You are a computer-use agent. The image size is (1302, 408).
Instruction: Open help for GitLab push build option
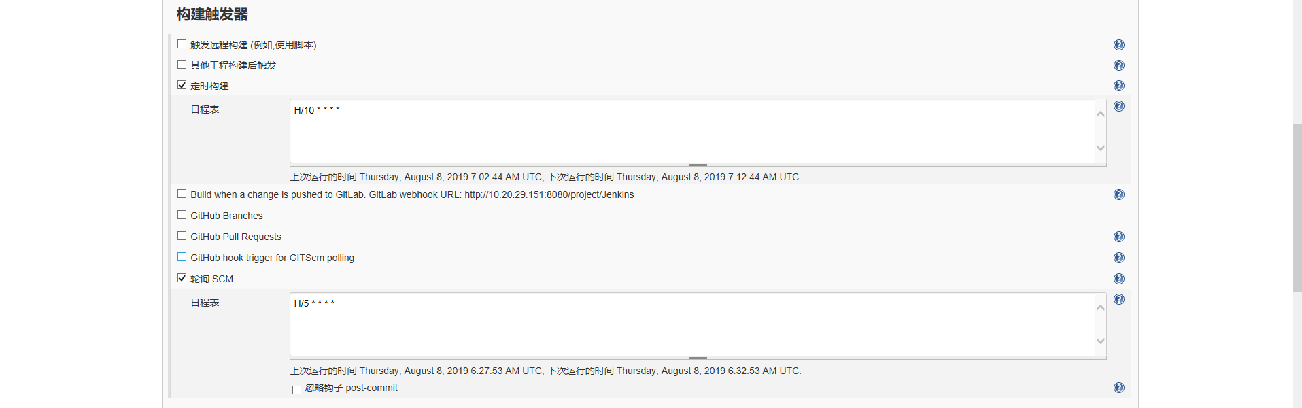coord(1118,194)
